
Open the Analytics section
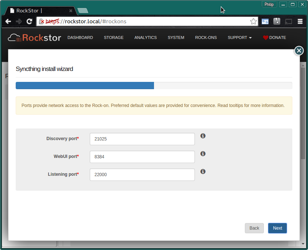tap(146, 37)
